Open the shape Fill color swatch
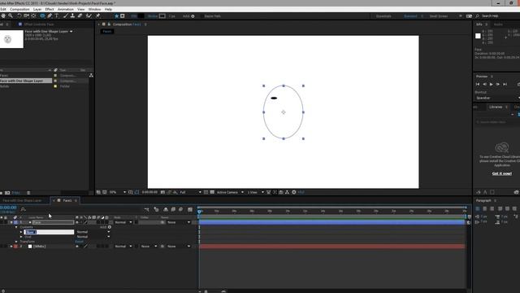The width and height of the screenshot is (520, 293). 141,16
